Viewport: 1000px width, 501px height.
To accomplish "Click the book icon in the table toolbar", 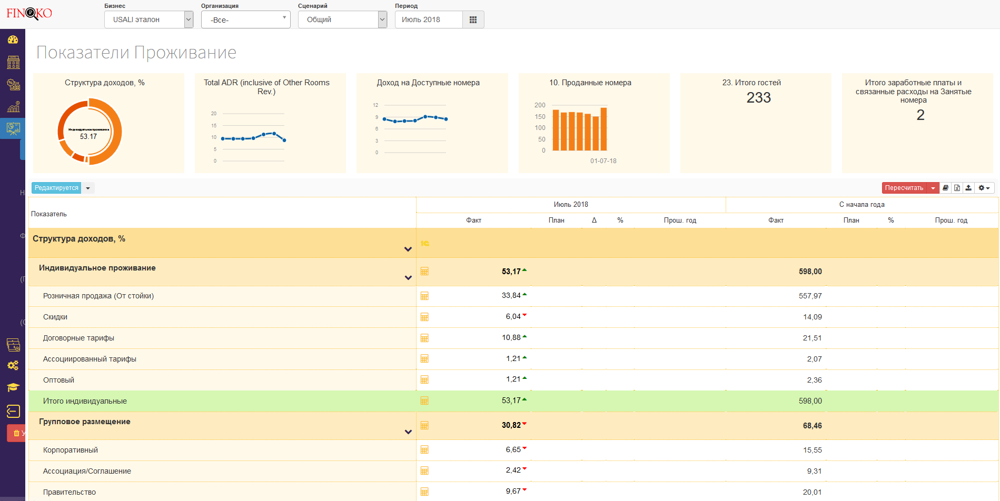I will (945, 188).
